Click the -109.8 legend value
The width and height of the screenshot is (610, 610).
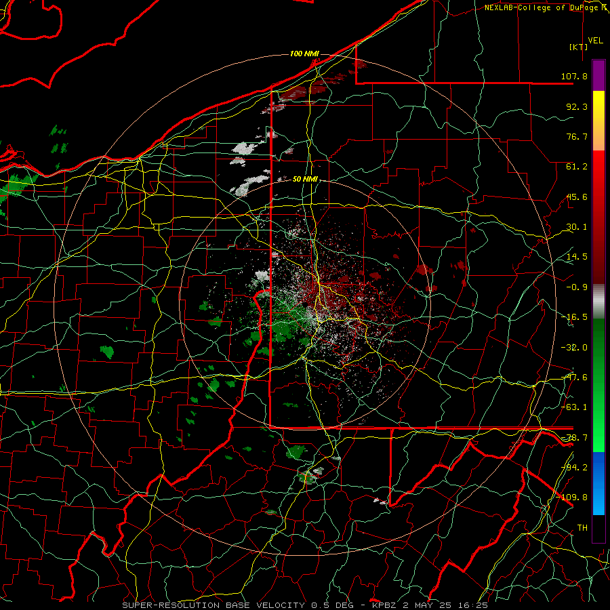(572, 497)
